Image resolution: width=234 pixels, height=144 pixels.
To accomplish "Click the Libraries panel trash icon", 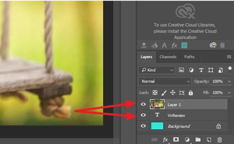I will click(x=222, y=45).
